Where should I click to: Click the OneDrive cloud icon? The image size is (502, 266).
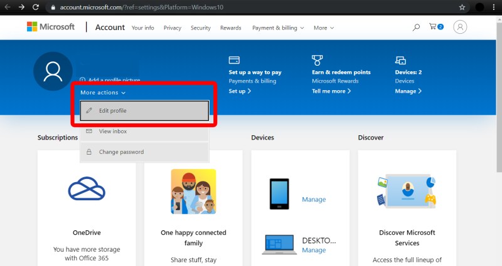(87, 188)
